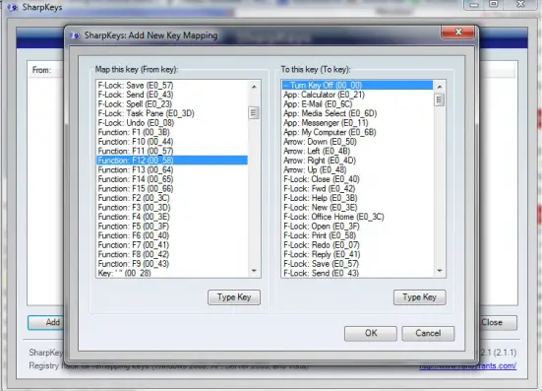
Task: Confirm the mapping with OK
Action: 371,333
